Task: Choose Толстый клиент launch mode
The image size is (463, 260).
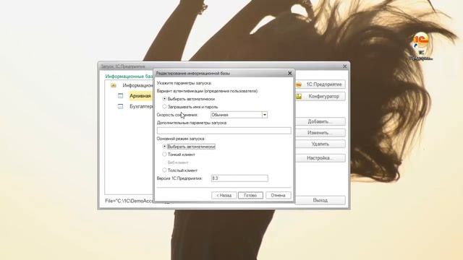Action: coord(164,170)
